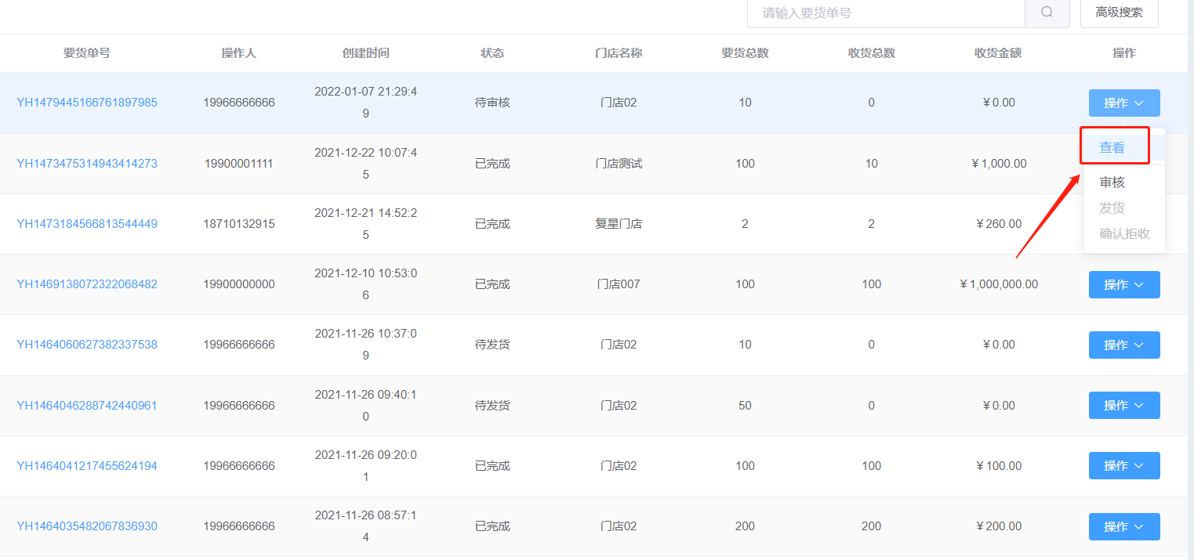The height and width of the screenshot is (560, 1194).
Task: Open 操作 dropdown for order YH1464046288742440961
Action: point(1124,405)
